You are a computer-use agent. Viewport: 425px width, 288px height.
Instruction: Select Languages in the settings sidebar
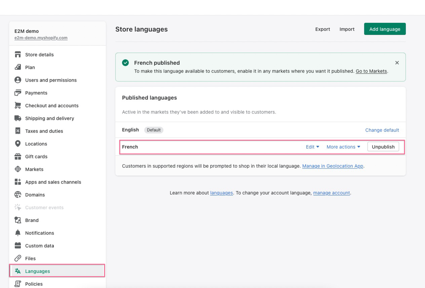(x=37, y=271)
